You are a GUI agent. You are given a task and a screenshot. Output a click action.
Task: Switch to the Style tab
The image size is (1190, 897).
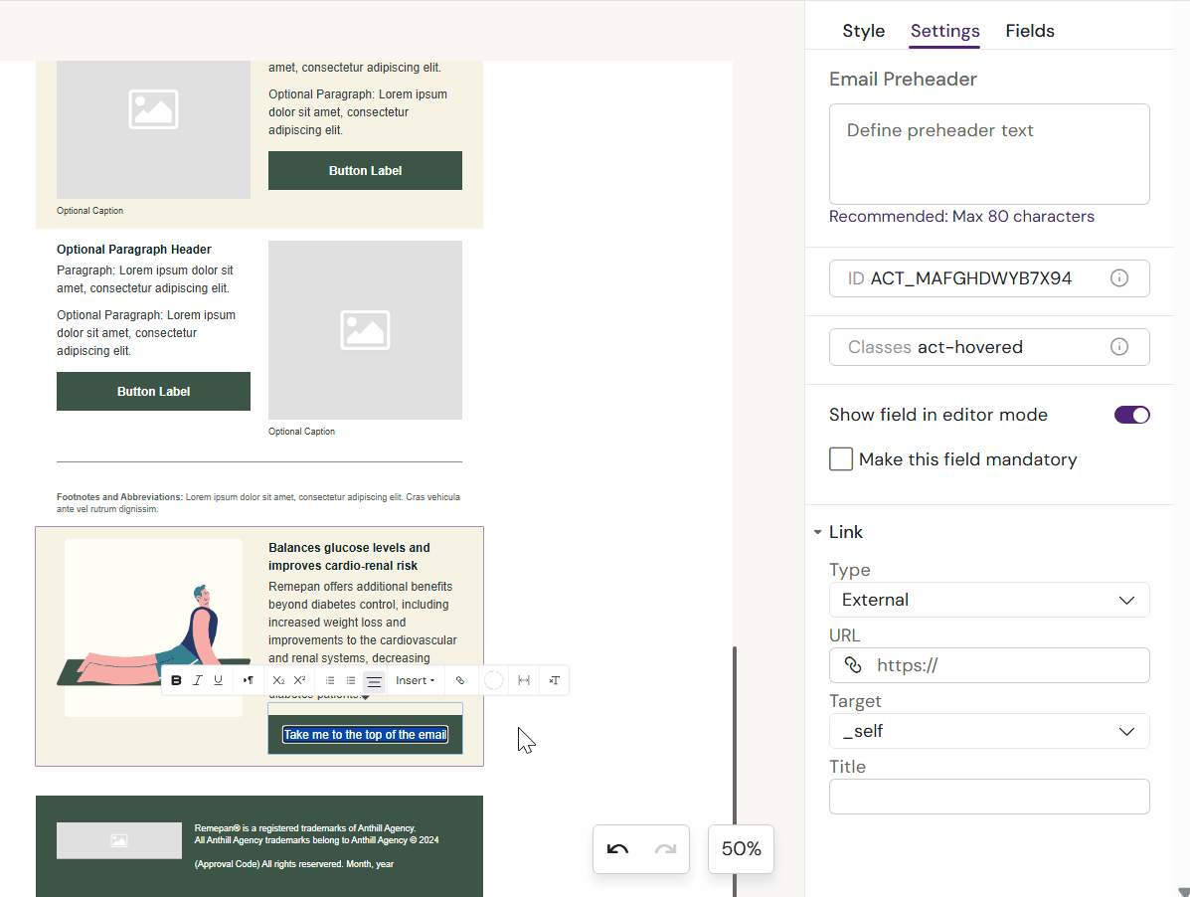[x=863, y=31]
